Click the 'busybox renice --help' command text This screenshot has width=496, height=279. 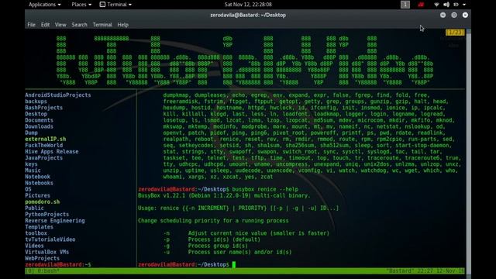[265, 189]
